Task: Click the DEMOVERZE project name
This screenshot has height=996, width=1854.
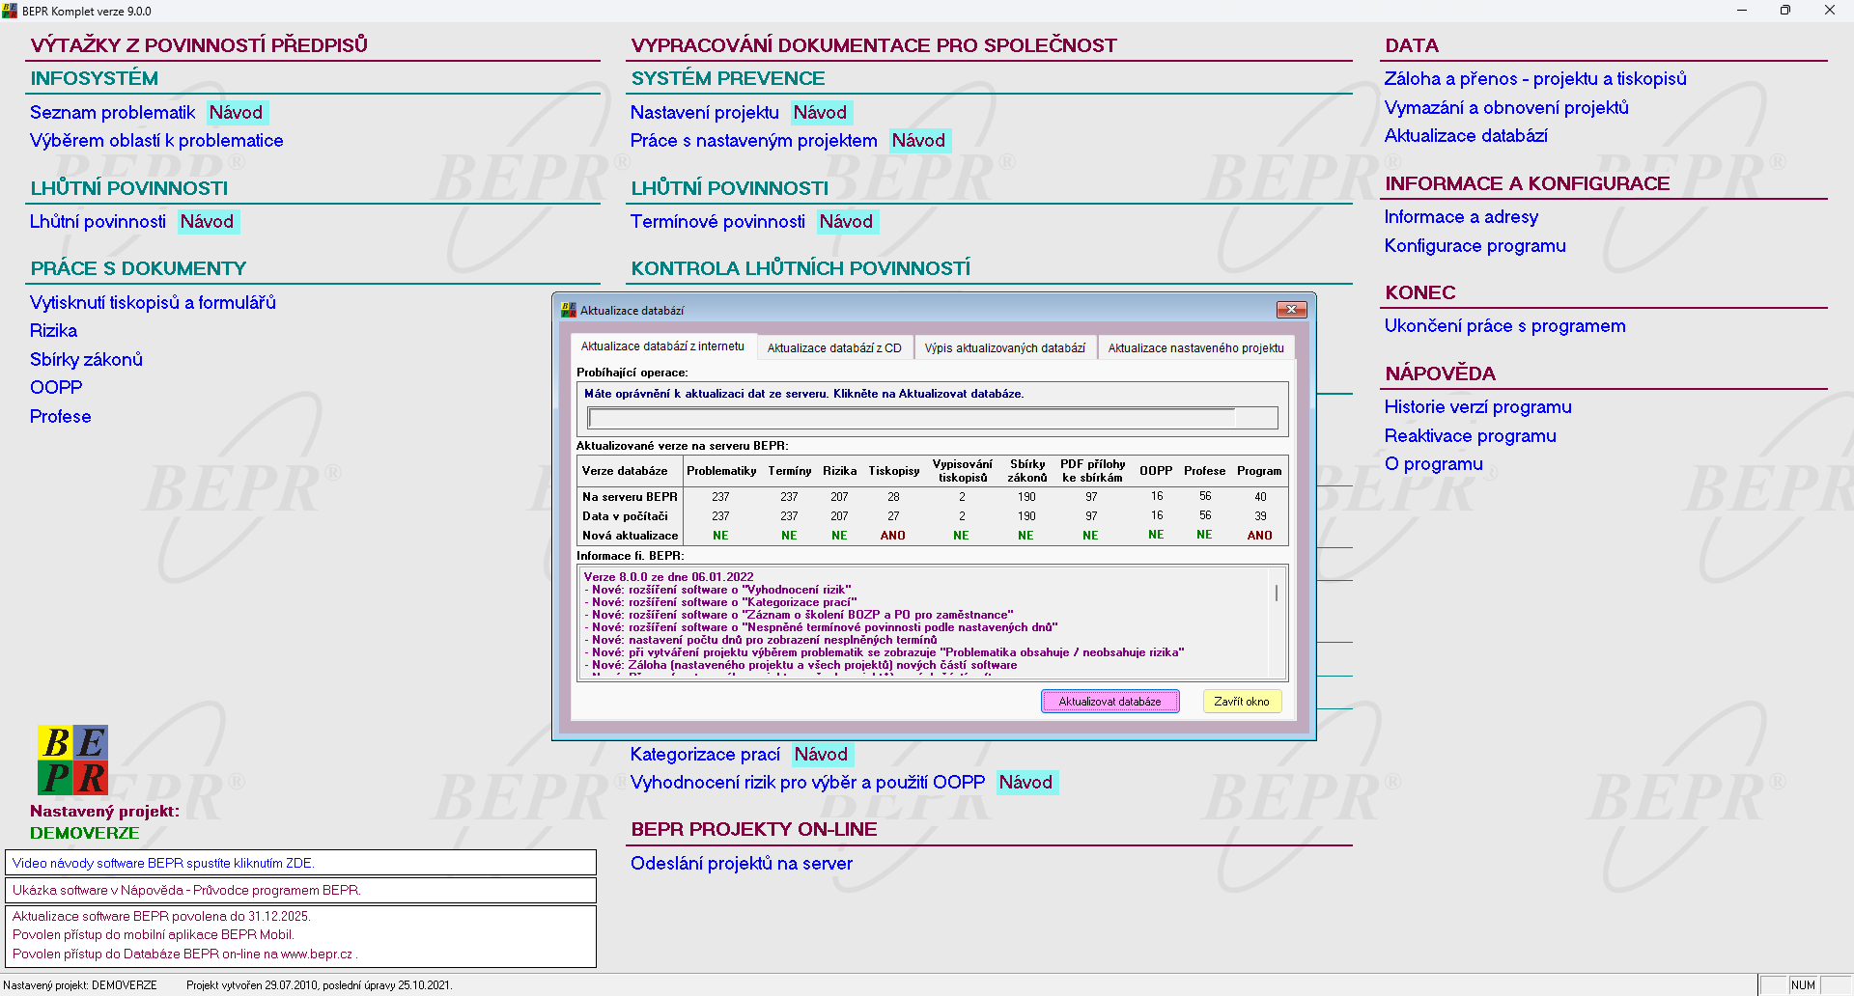Action: click(85, 833)
